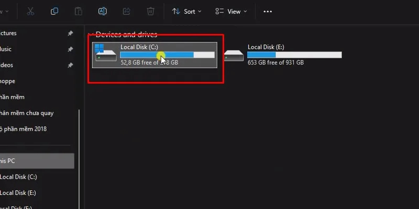
Task: Click the Rename icon in the toolbar
Action: pos(103,11)
